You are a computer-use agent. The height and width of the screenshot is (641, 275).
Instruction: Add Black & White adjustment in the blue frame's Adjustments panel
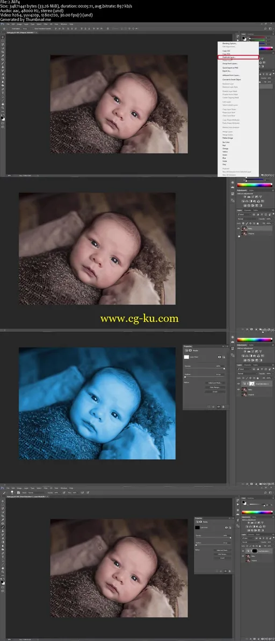[251, 356]
